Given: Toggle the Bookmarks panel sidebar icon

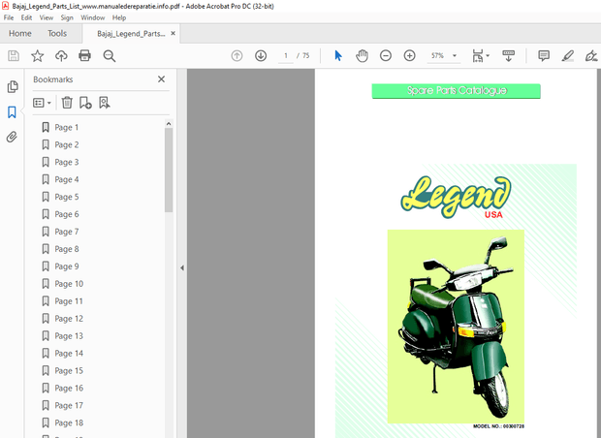Looking at the screenshot, I should [12, 112].
